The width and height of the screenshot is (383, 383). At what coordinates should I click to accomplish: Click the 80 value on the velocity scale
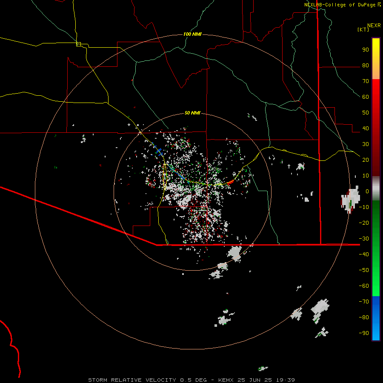click(366, 66)
